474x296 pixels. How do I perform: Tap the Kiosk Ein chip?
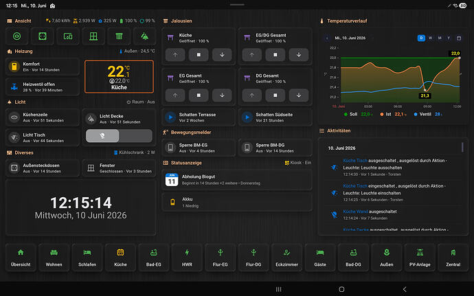tap(298, 163)
